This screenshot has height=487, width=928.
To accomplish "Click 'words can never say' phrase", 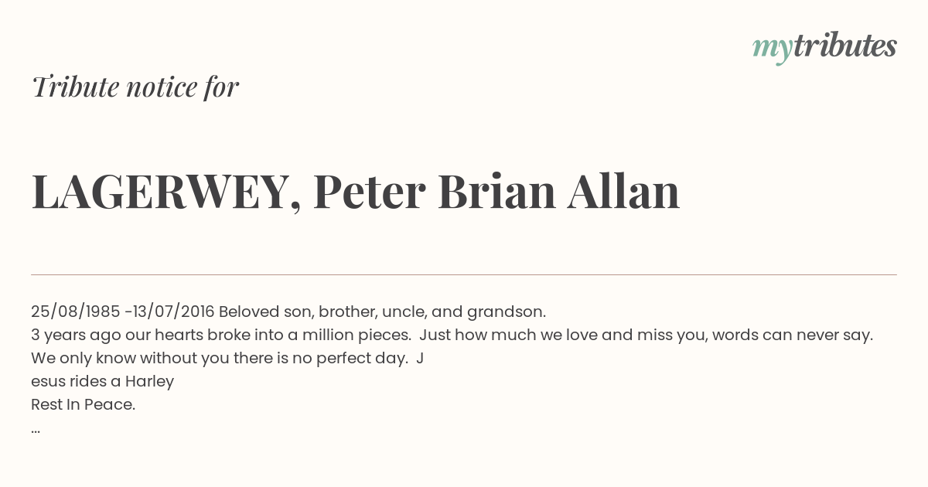I will click(x=792, y=335).
